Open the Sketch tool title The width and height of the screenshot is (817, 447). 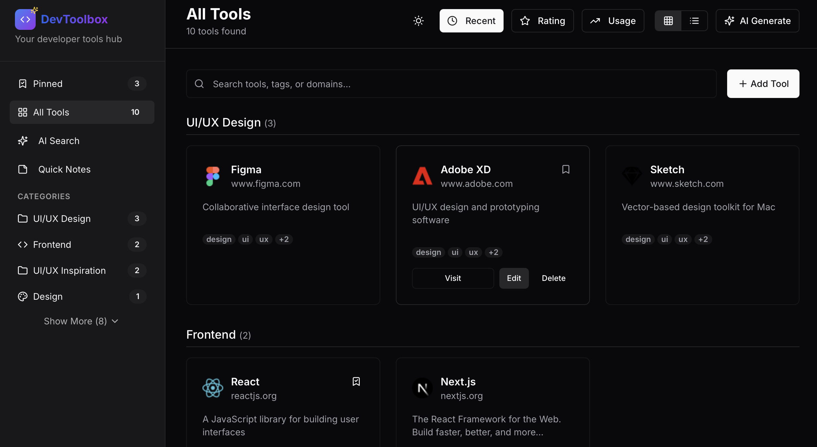(667, 169)
